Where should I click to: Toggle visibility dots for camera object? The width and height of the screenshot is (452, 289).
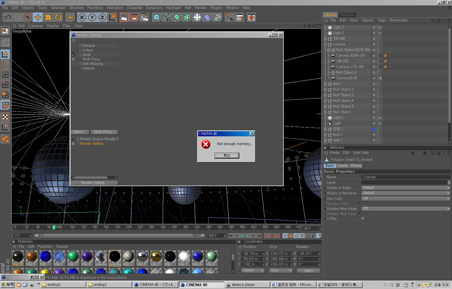pos(378,44)
